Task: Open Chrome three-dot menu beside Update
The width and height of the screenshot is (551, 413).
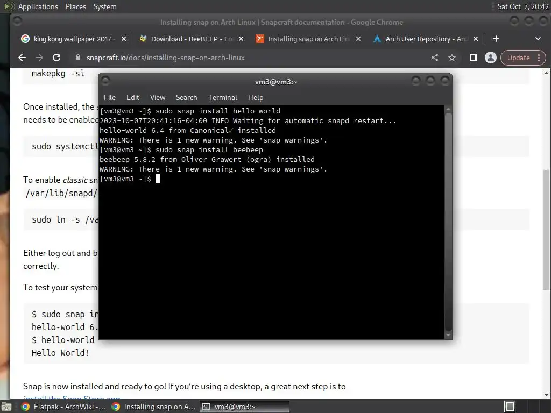Action: pos(539,58)
